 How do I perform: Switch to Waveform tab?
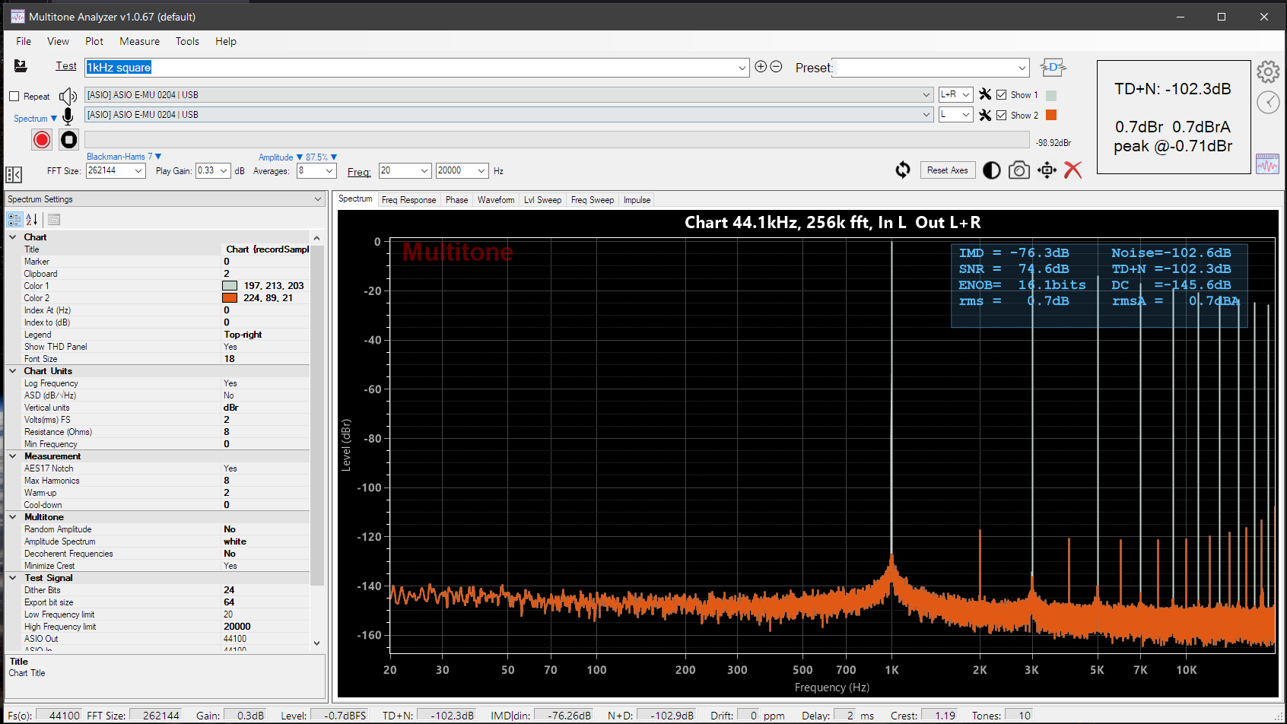point(496,200)
